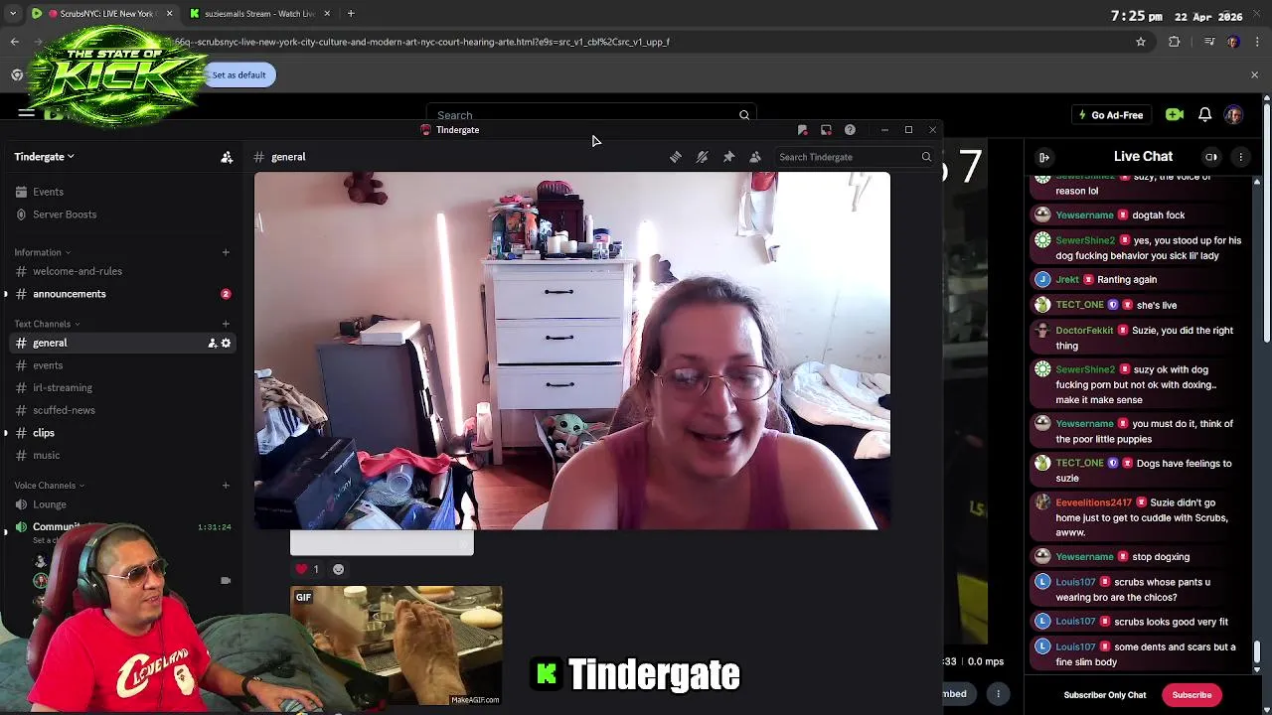Open a new browser tab
Image resolution: width=1272 pixels, height=715 pixels.
click(x=351, y=14)
